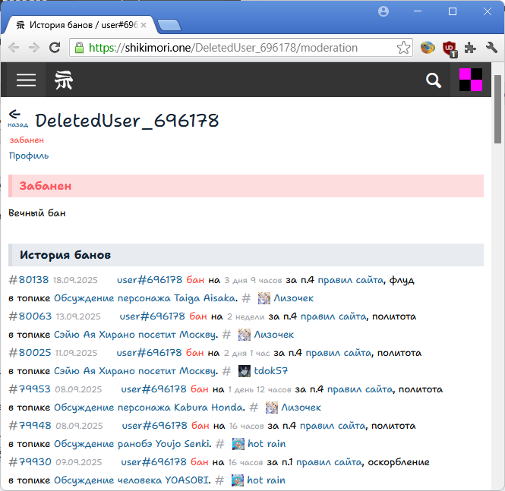The width and height of the screenshot is (505, 491).
Task: Click the Chrome profile icon in title bar
Action: [x=383, y=11]
